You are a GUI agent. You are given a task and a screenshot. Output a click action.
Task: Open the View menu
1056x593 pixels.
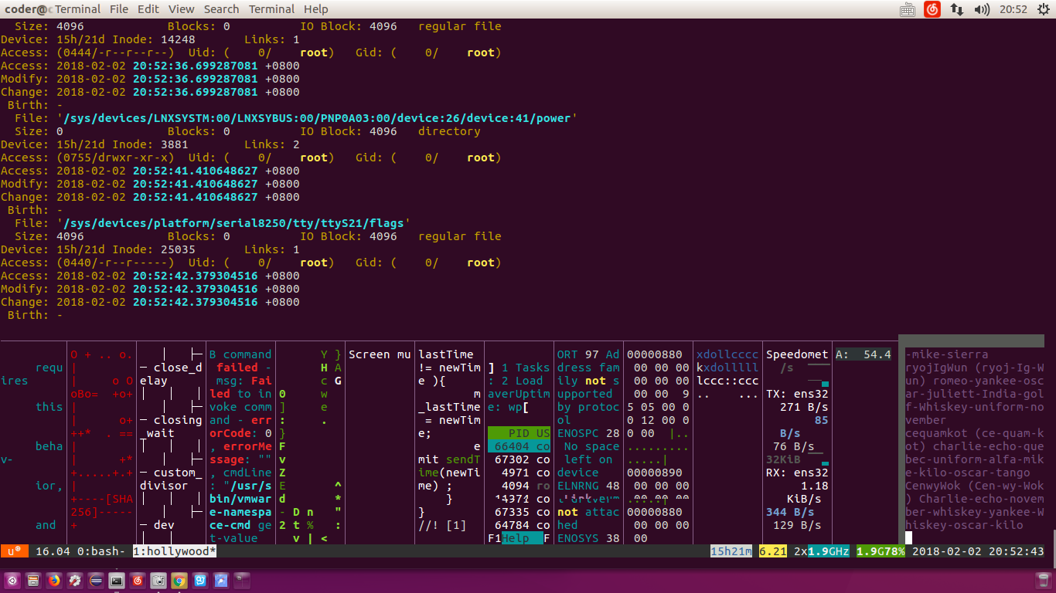pos(182,9)
